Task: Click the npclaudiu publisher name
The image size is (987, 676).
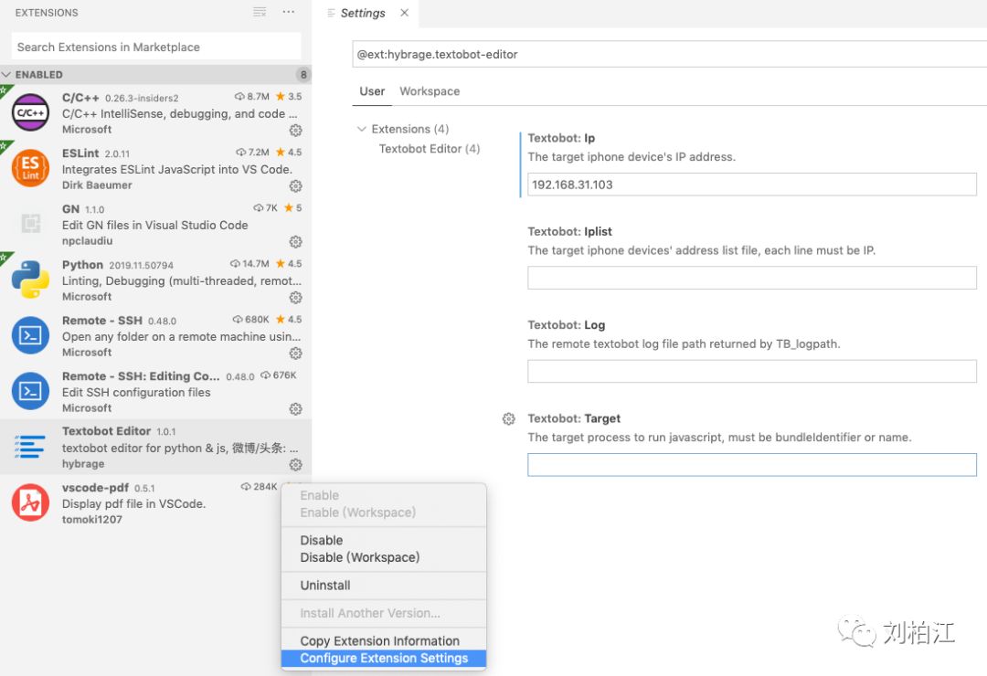Action: pos(87,241)
